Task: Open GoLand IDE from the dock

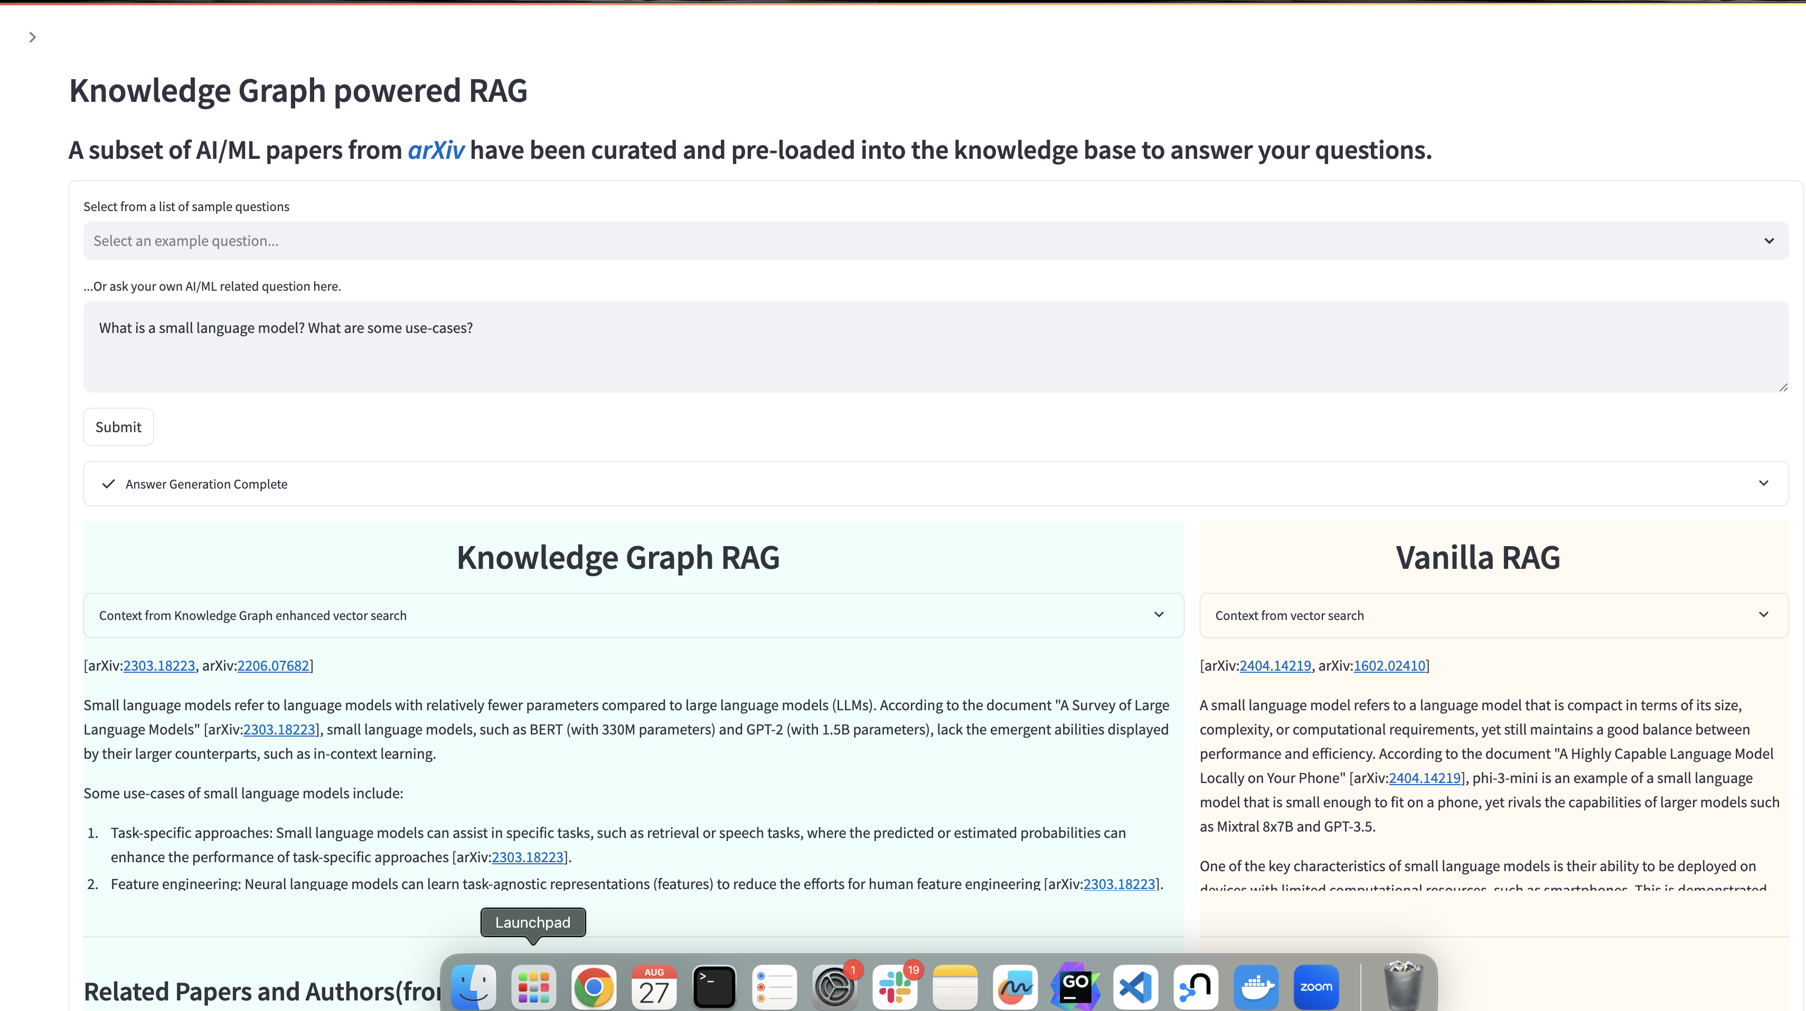Action: [1076, 987]
